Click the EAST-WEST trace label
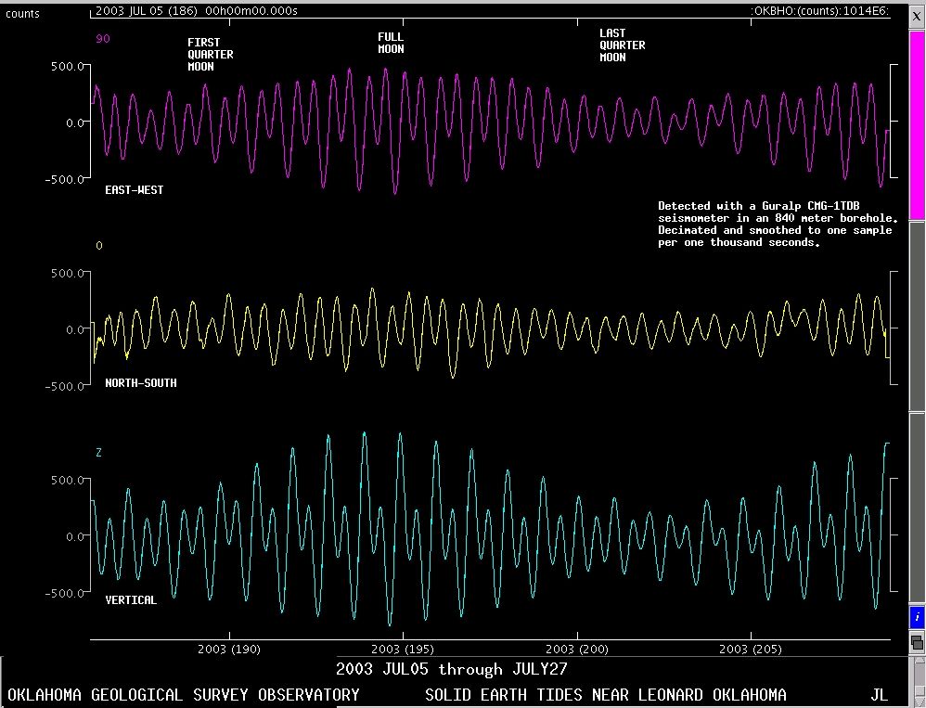Screen dimensions: 926x708 [x=135, y=190]
